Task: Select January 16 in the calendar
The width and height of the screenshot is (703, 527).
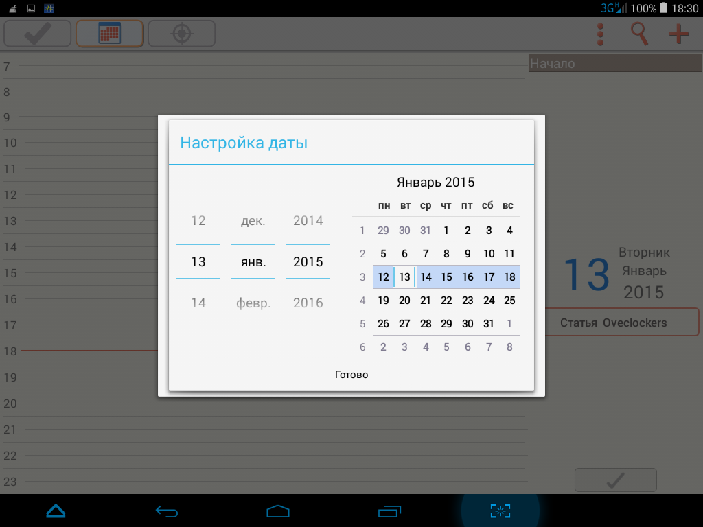Action: pos(468,277)
